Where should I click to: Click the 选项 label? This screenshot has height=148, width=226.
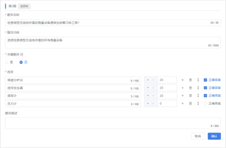(x=10, y=72)
